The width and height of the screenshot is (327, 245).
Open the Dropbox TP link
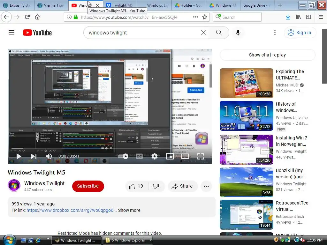pos(72,210)
